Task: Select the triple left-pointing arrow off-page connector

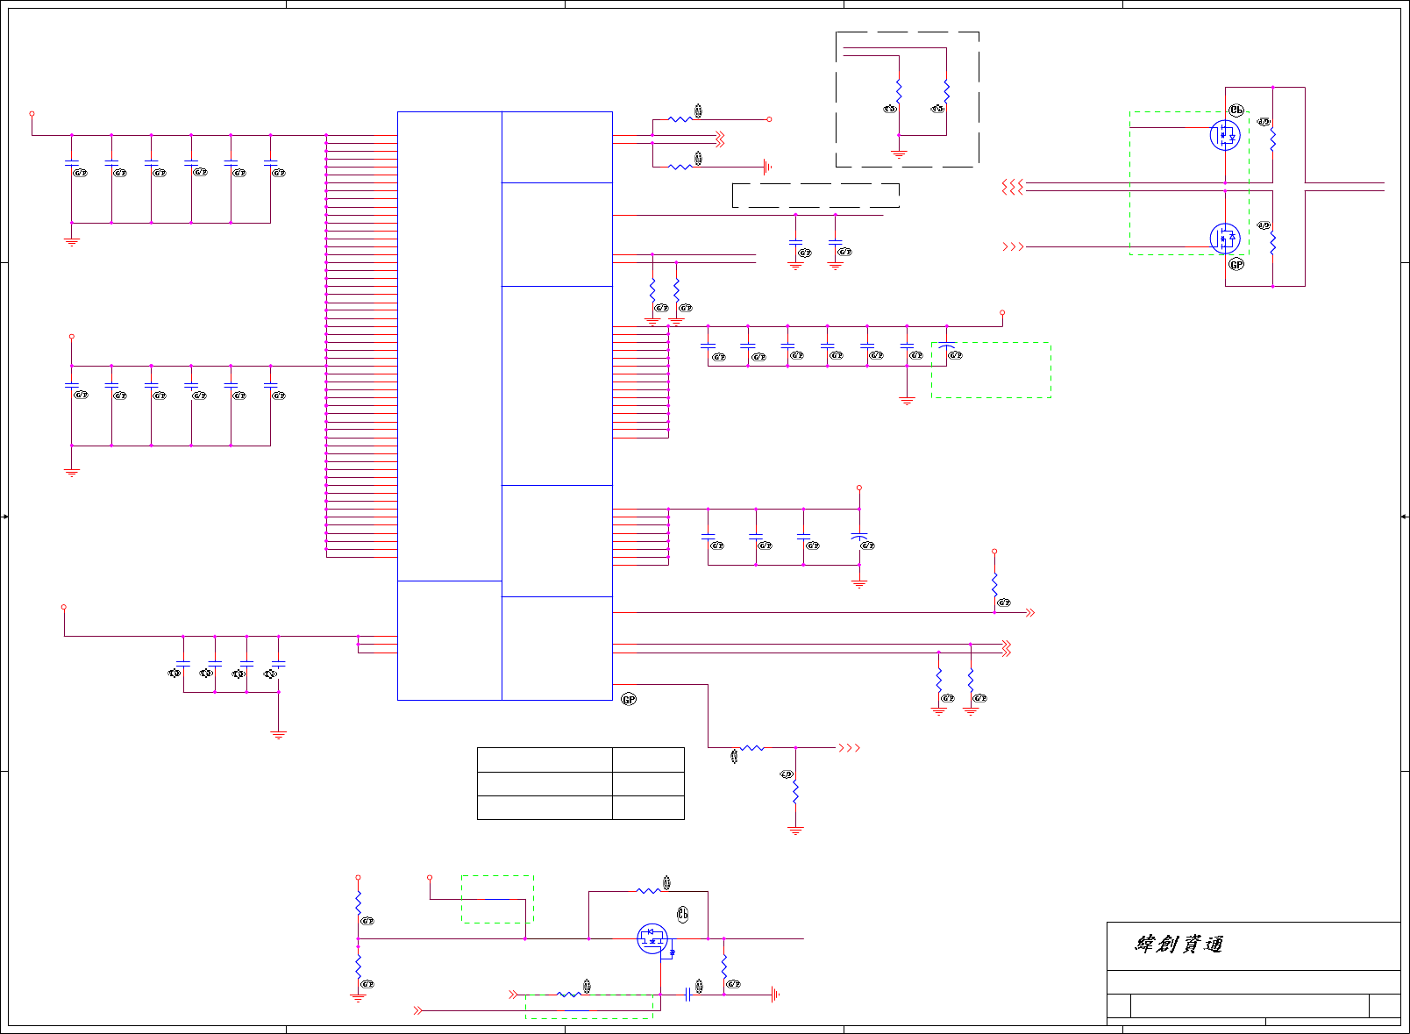Action: tap(1013, 187)
